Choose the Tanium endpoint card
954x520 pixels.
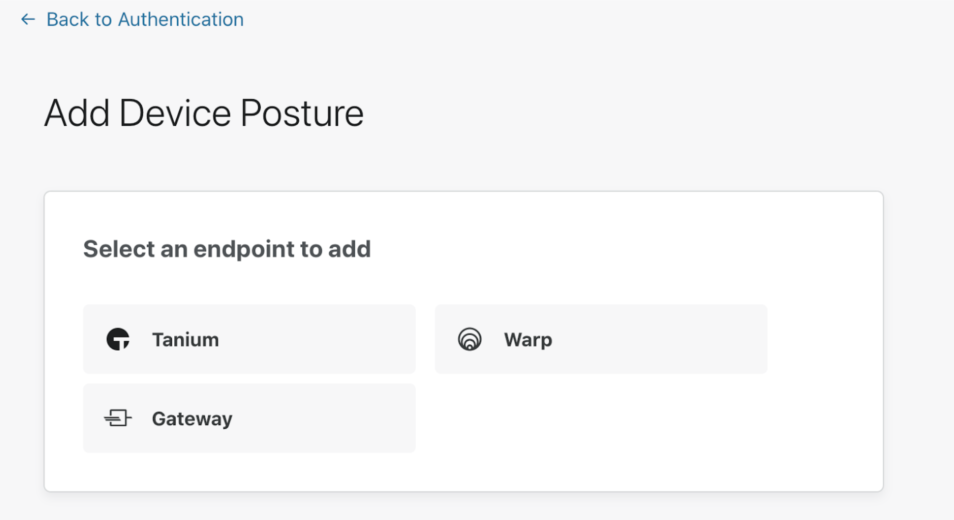click(249, 339)
